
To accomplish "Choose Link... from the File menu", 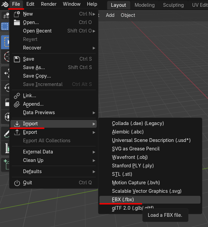I will (x=54, y=96).
